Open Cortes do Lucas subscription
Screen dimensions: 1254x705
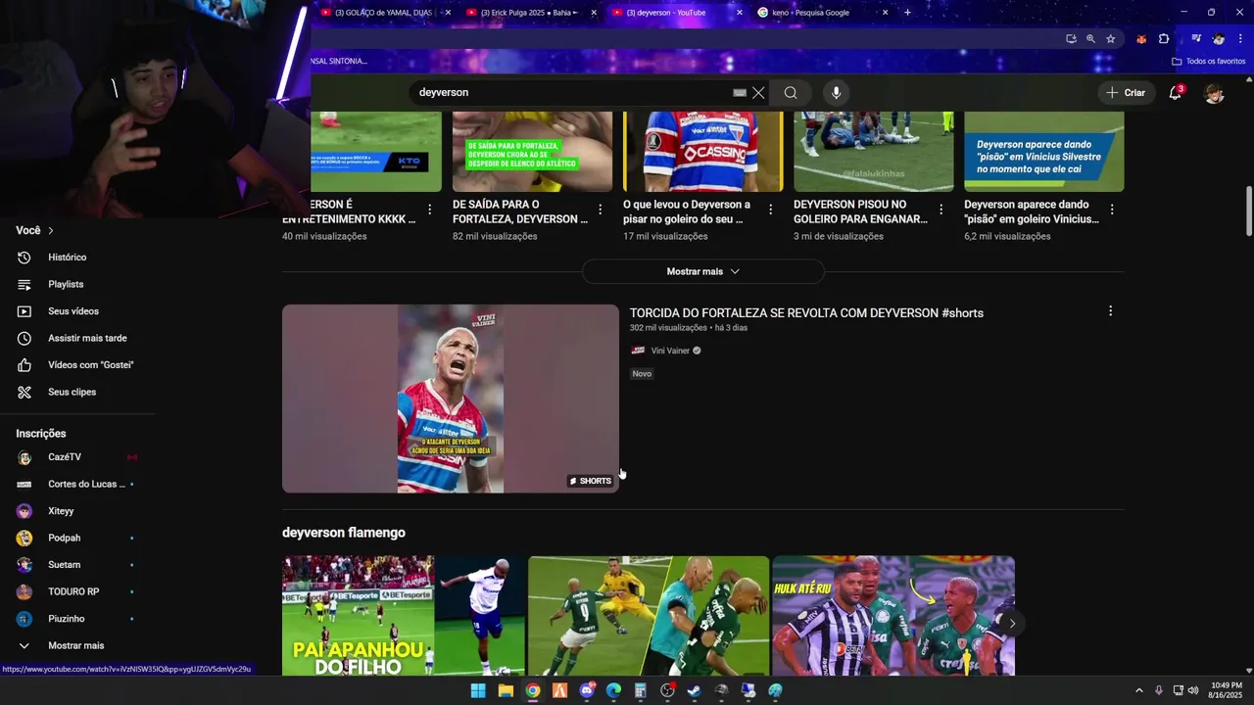[86, 484]
